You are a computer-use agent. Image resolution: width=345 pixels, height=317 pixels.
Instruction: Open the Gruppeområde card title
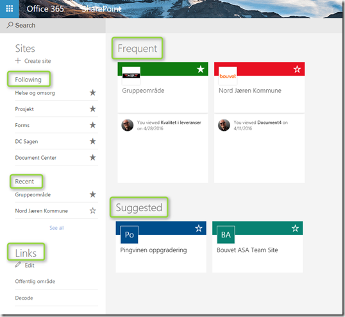(143, 90)
